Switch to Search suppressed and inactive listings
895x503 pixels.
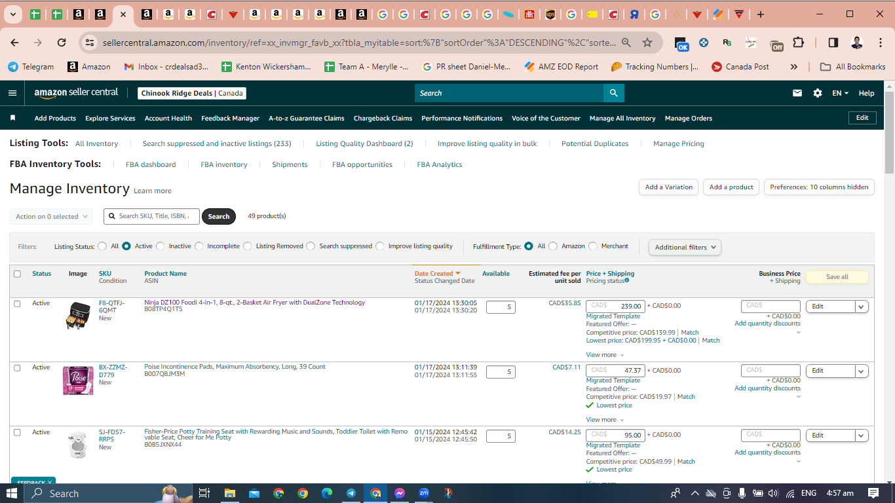[217, 143]
